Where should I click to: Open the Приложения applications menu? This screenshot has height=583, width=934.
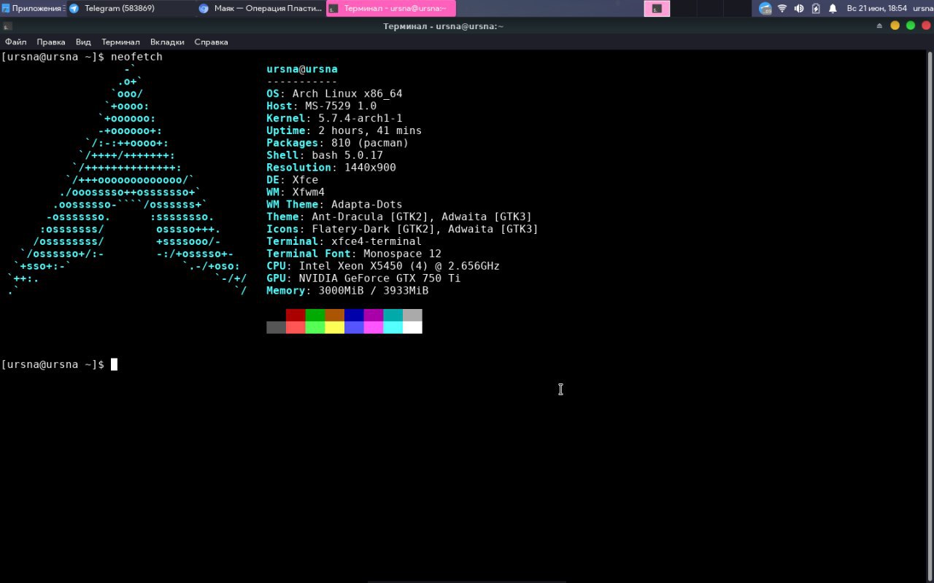[x=33, y=8]
